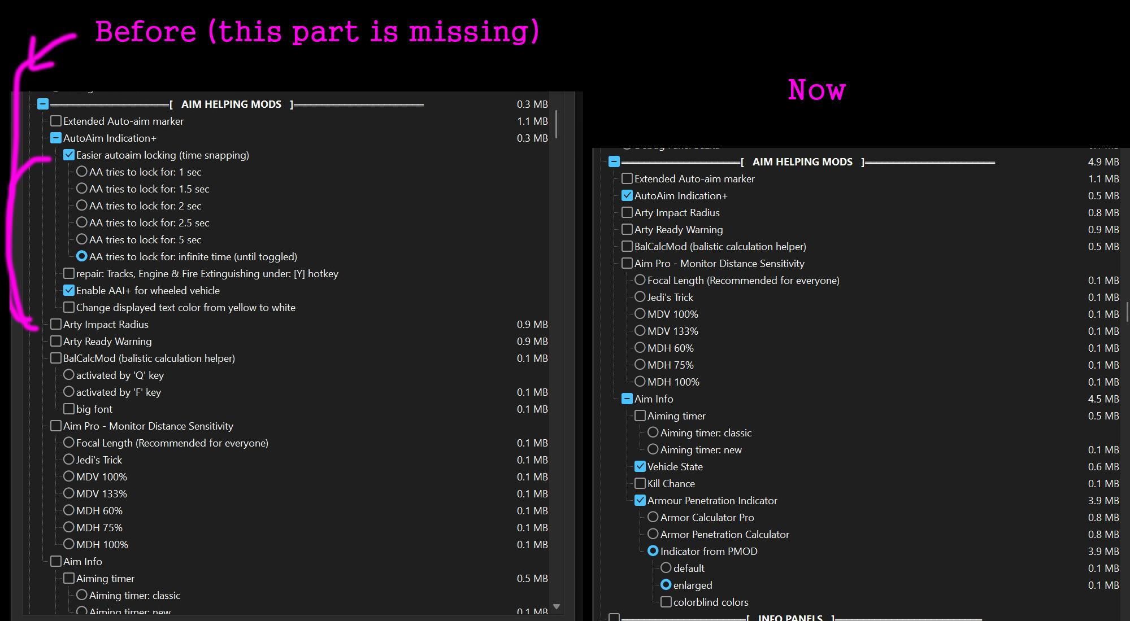Enable colorblind colors checkbox

click(666, 602)
